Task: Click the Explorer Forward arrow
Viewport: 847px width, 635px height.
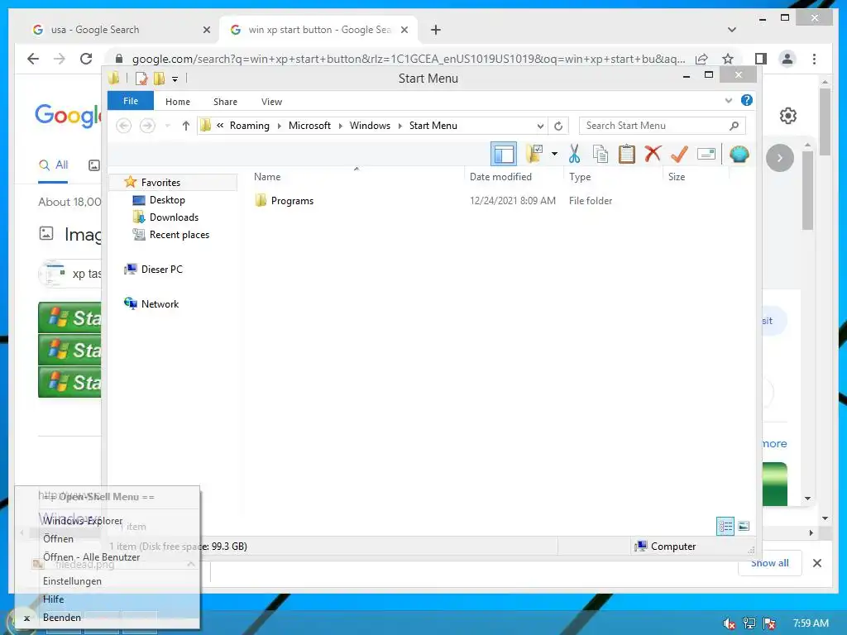Action: 147,126
